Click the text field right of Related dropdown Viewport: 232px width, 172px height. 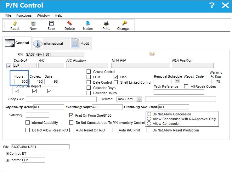[x=180, y=99]
